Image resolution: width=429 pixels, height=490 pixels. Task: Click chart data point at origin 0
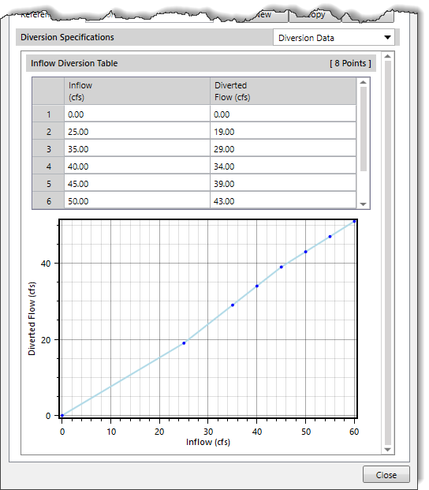coord(62,415)
